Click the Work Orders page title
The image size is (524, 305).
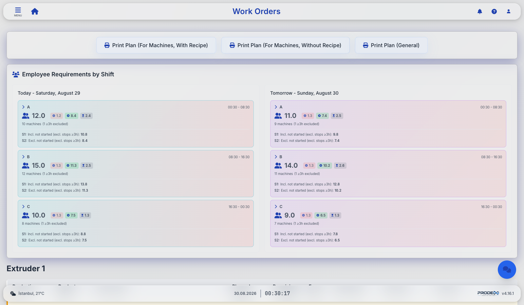(256, 11)
